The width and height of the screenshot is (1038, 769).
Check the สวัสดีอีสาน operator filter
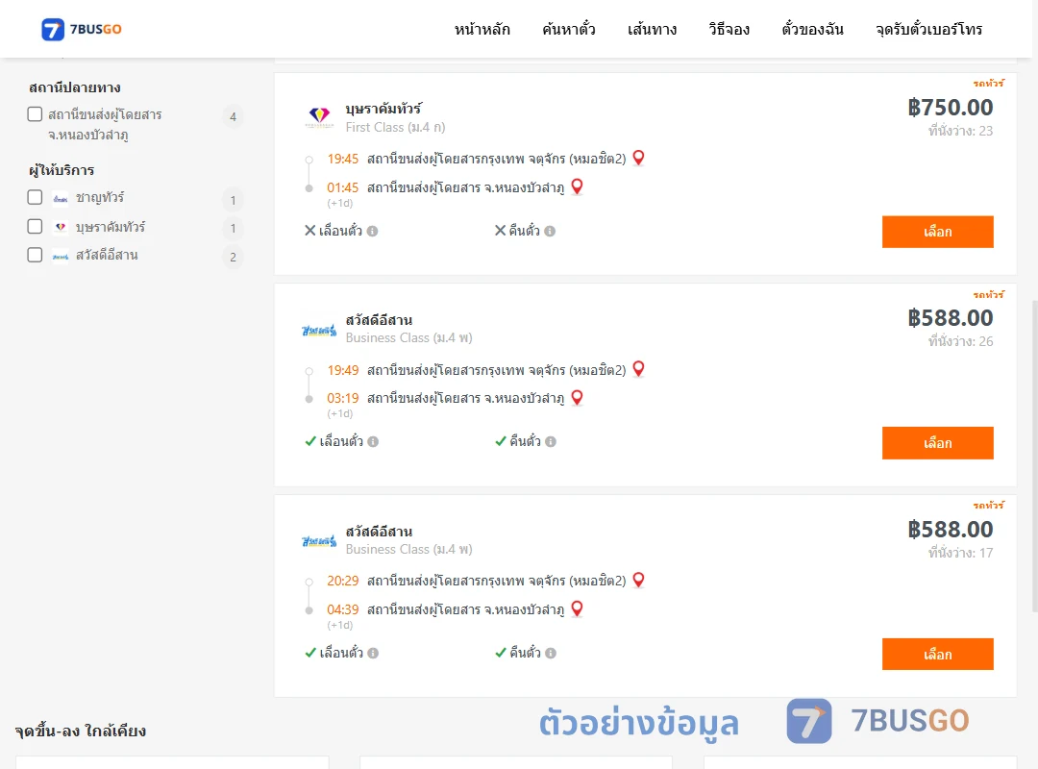[36, 255]
